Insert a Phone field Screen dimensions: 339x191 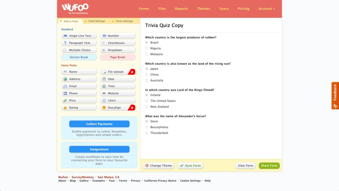click(x=79, y=93)
